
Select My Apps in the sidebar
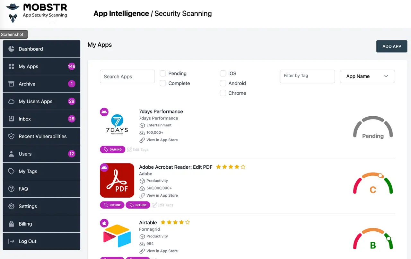pyautogui.click(x=28, y=66)
